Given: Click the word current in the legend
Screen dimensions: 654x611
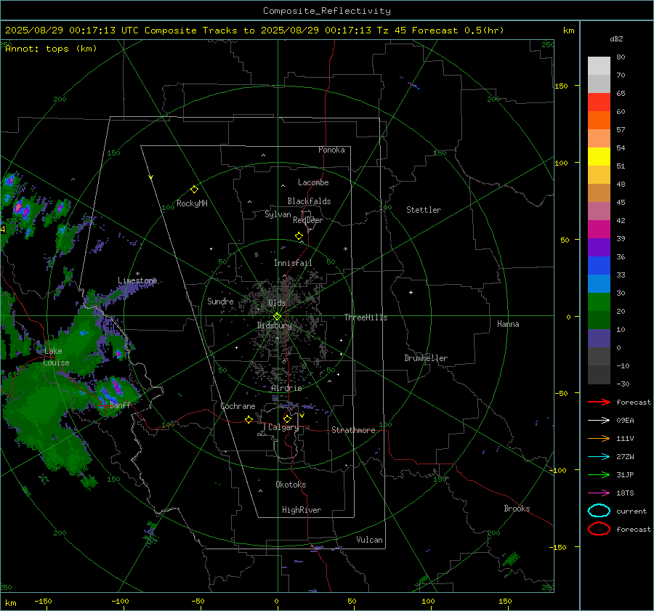Looking at the screenshot, I should pos(631,511).
